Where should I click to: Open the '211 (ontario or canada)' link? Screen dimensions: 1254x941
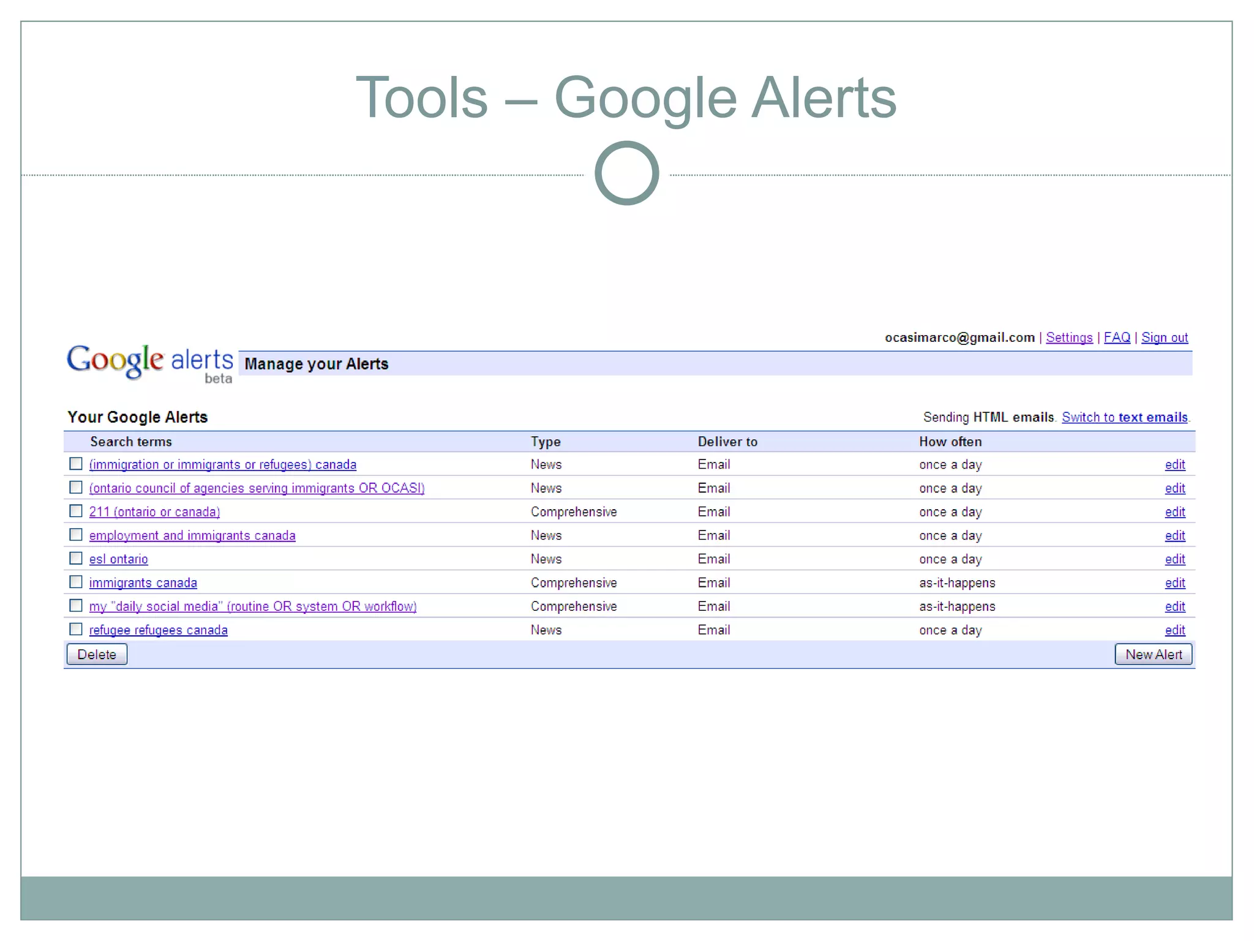click(x=155, y=512)
